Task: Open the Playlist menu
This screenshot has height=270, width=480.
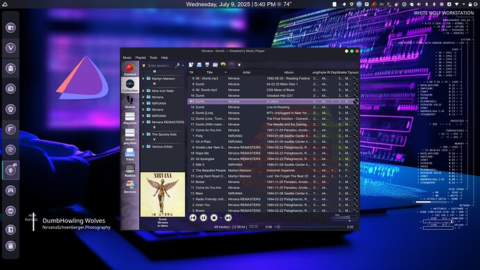Action: (141, 58)
